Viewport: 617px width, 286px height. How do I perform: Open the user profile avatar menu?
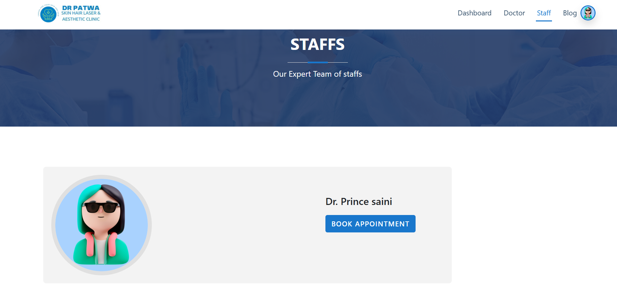click(588, 13)
